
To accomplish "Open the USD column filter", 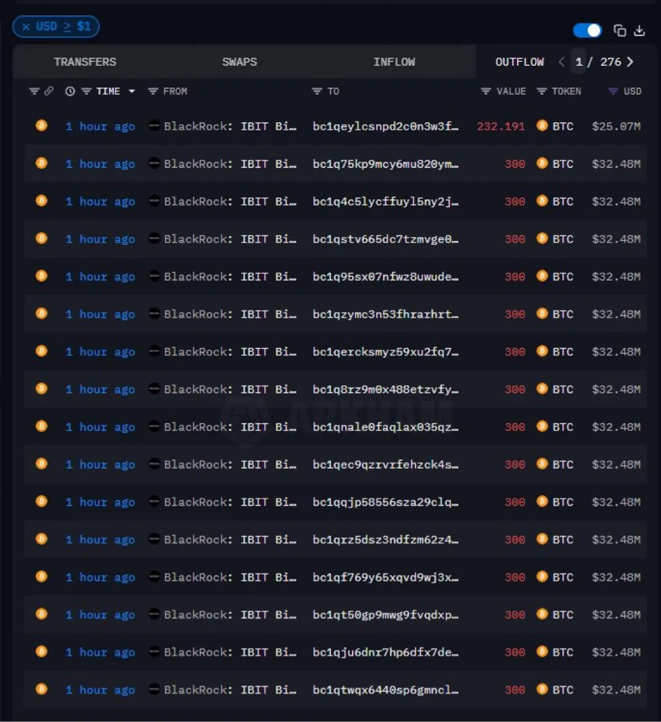I will click(x=613, y=91).
